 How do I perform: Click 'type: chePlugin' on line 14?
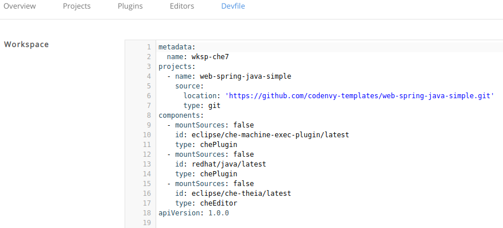(x=206, y=174)
